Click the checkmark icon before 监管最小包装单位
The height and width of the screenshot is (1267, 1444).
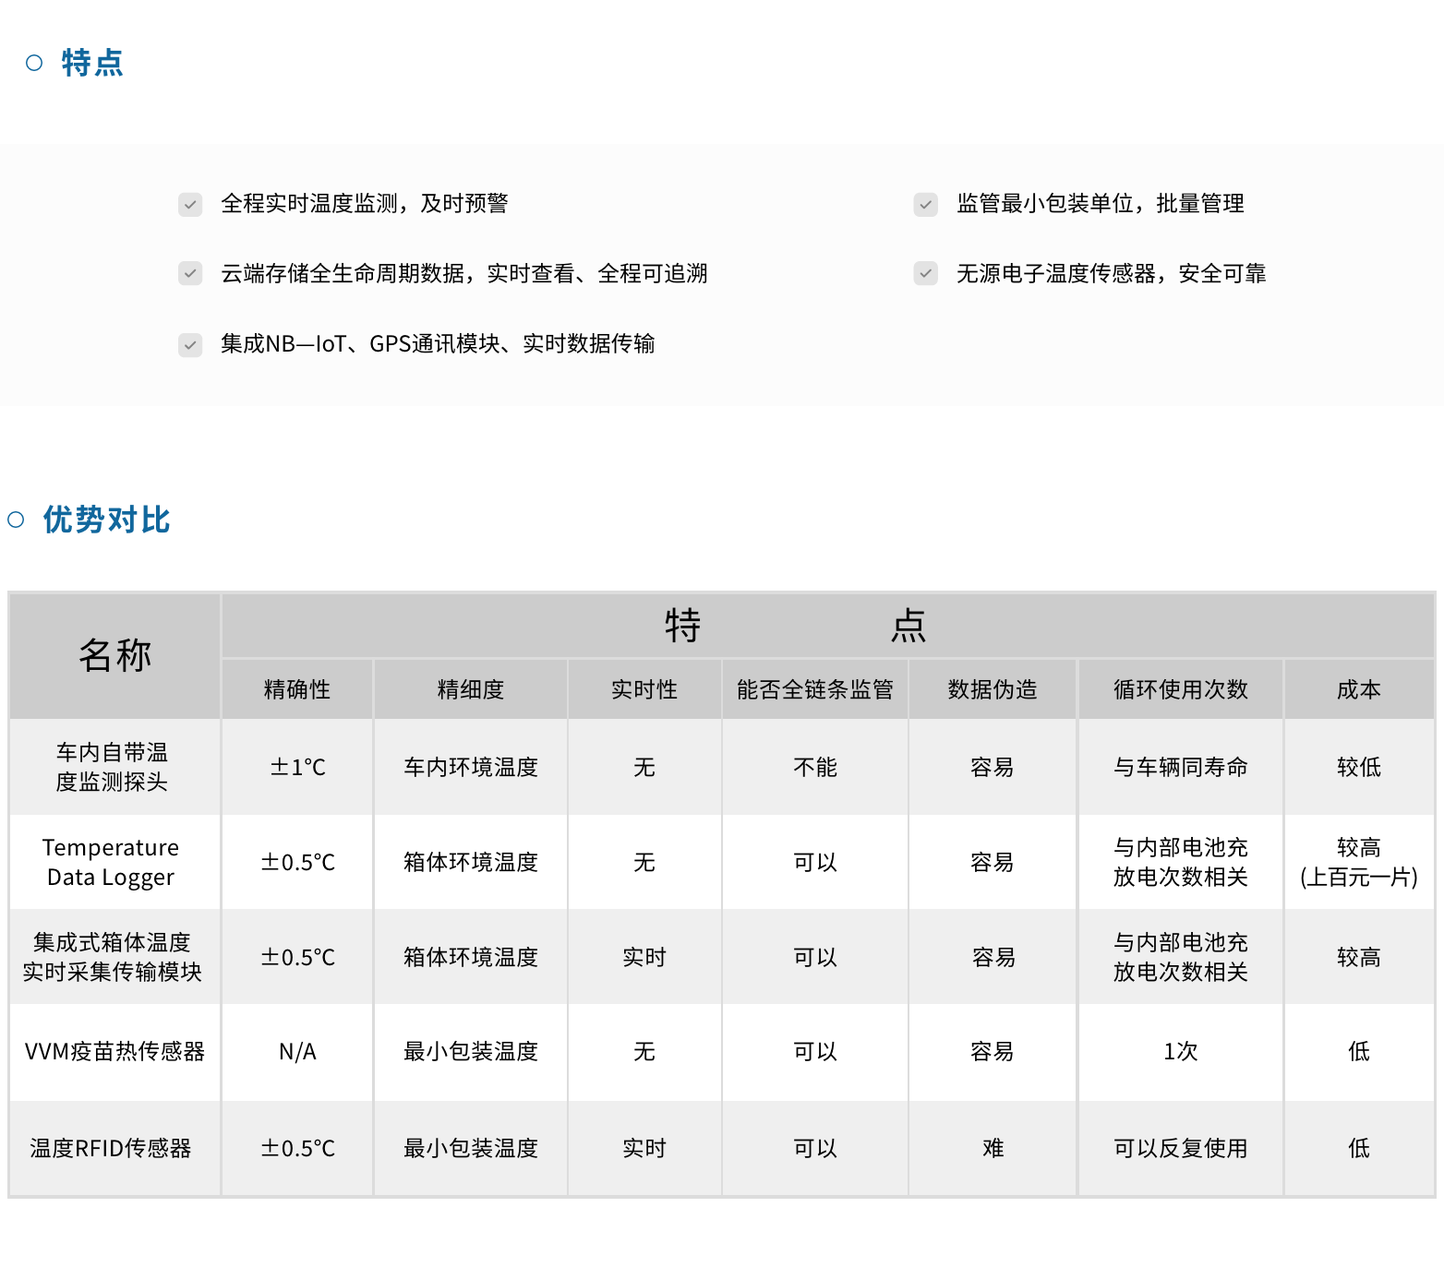coord(925,204)
